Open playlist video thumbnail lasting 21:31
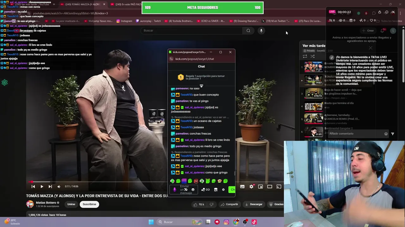Screen dimensions: 405x227 (314, 67)
